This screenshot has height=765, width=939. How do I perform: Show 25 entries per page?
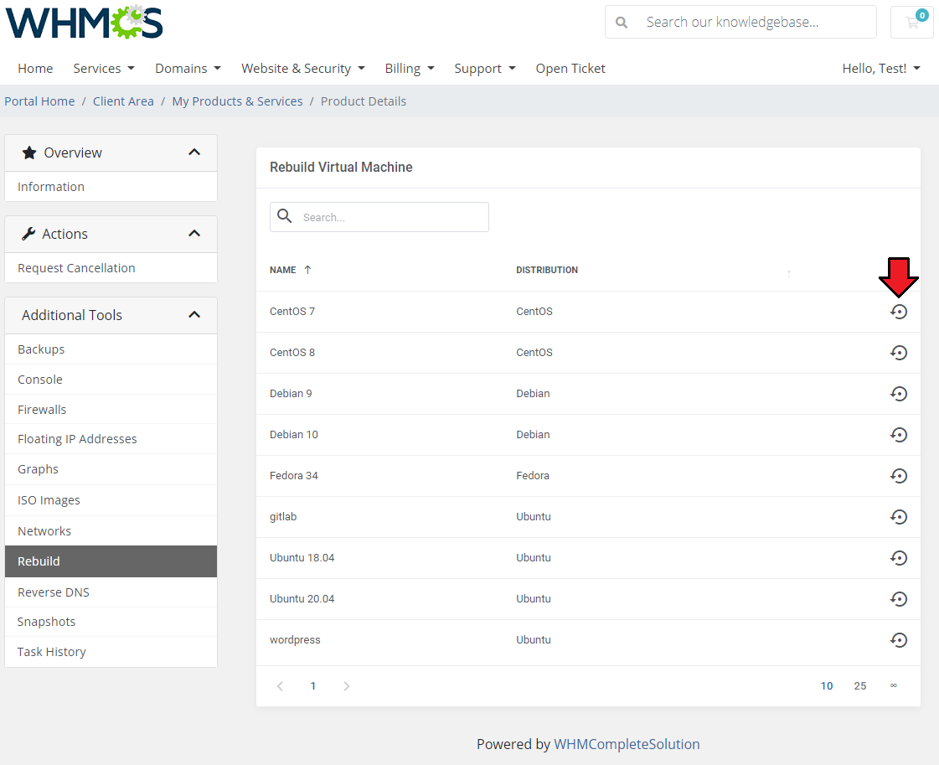(x=860, y=686)
